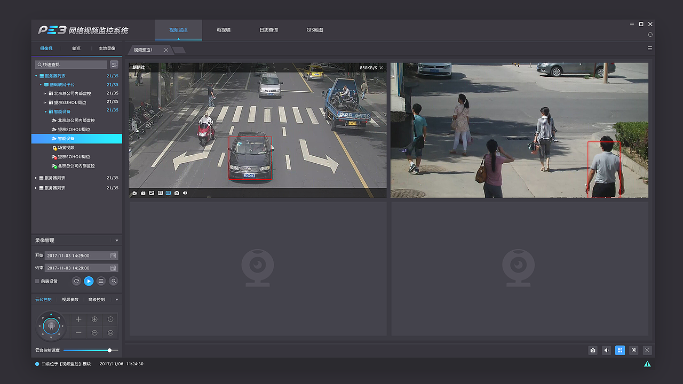The width and height of the screenshot is (683, 384).
Task: Toggle the highlighted blue icon in the video toolbar
Action: 168,193
